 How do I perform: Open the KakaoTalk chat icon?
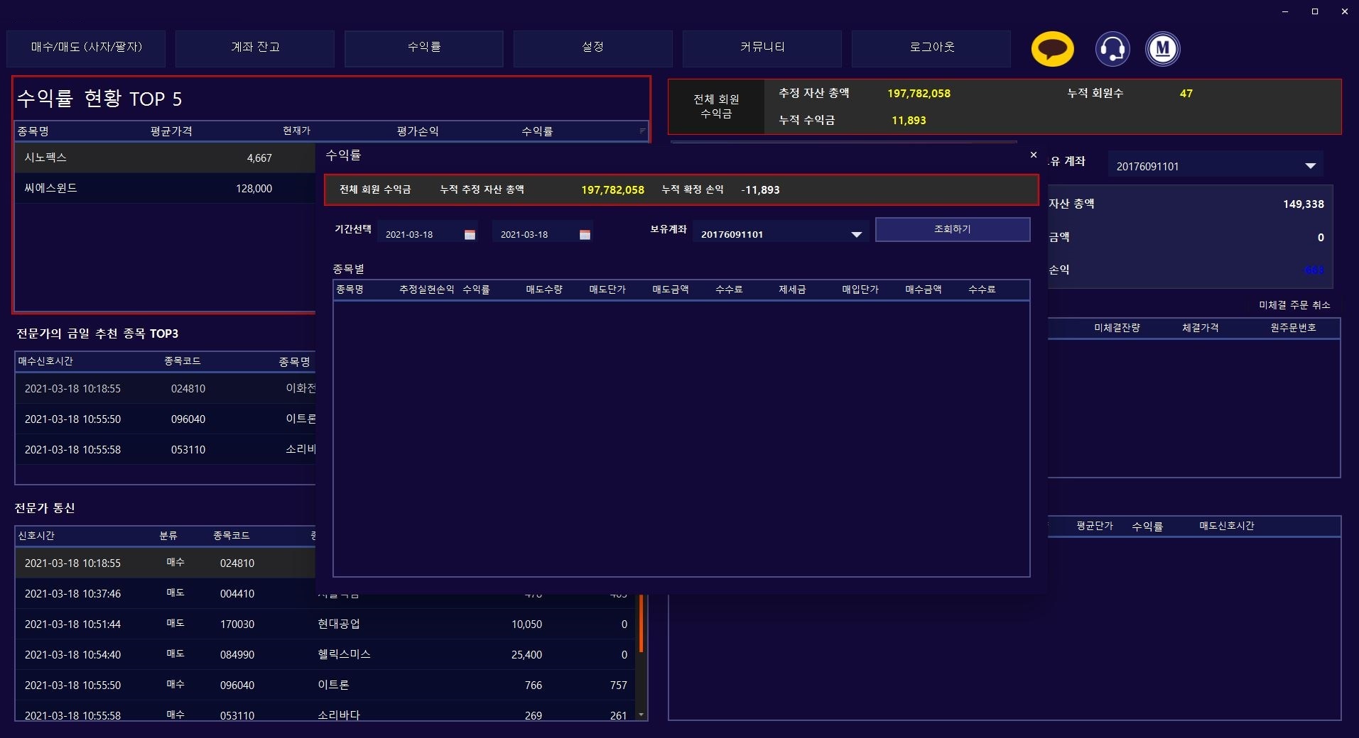[x=1052, y=49]
